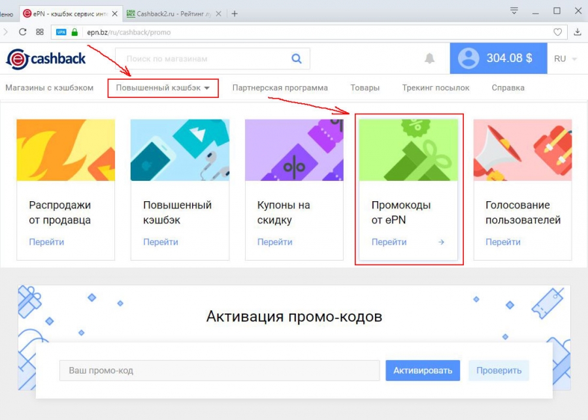
Task: Click the Голосование пользователей title
Action: click(523, 212)
